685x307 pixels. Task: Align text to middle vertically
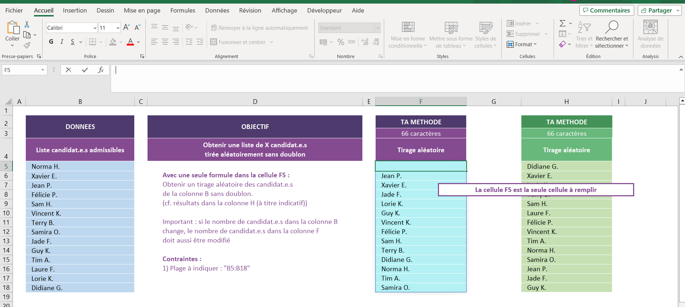165,27
